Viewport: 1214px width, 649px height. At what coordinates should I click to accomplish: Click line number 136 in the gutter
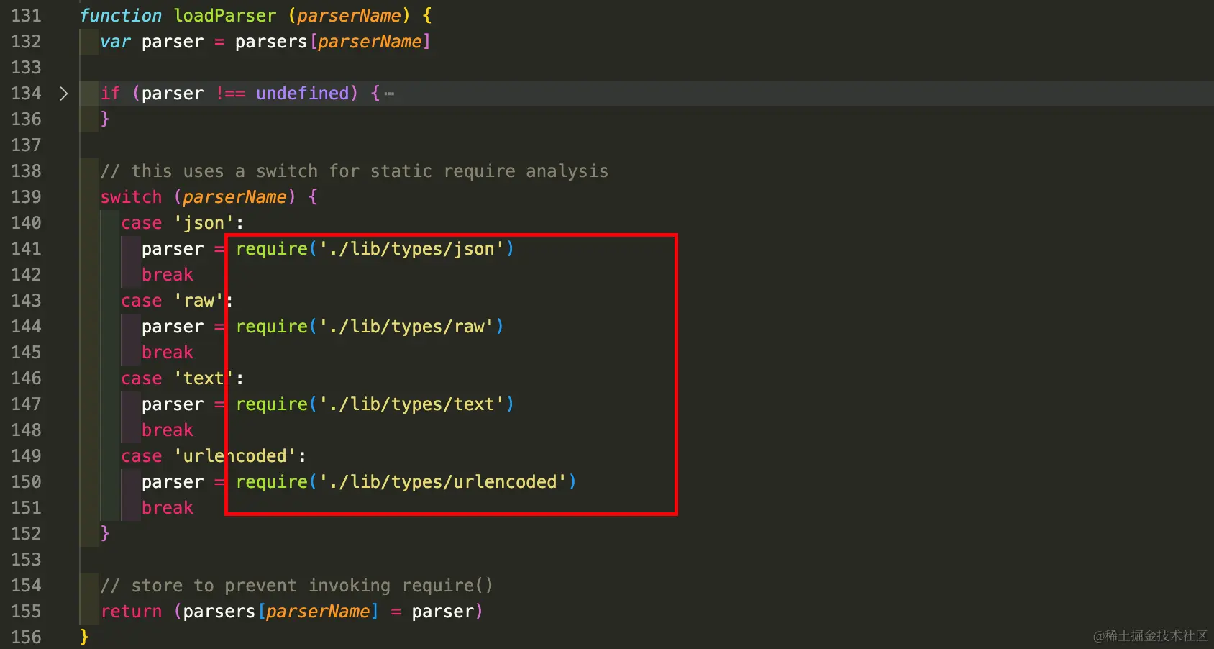[27, 119]
